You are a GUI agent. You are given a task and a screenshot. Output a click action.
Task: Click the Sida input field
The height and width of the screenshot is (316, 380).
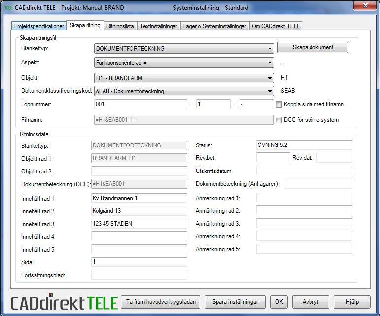point(139,262)
